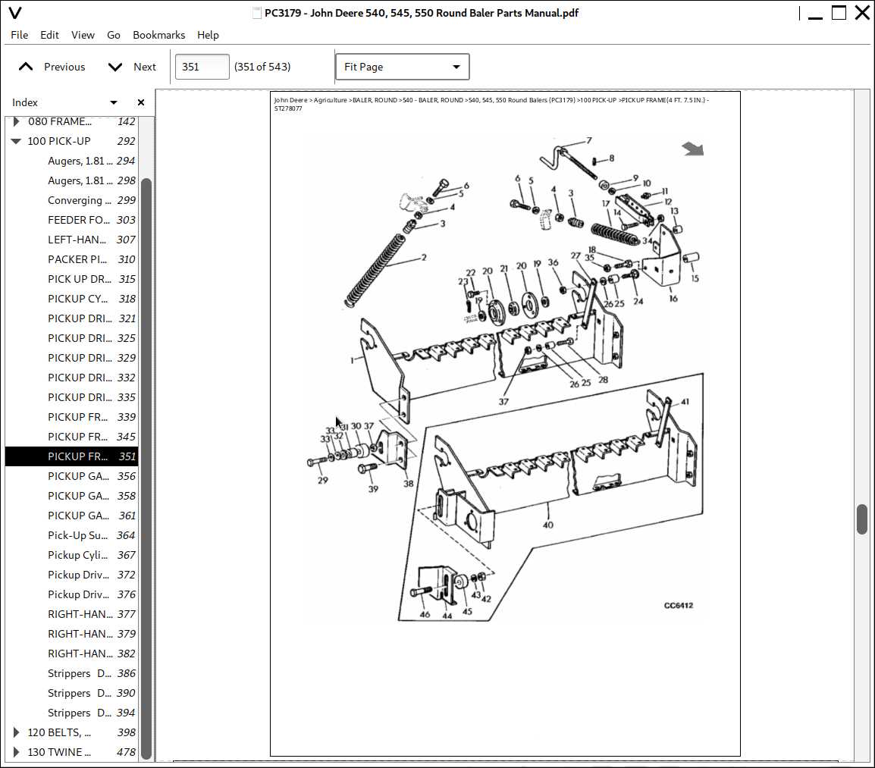This screenshot has height=768, width=875.
Task: Click the Previous button label
Action: coord(64,67)
